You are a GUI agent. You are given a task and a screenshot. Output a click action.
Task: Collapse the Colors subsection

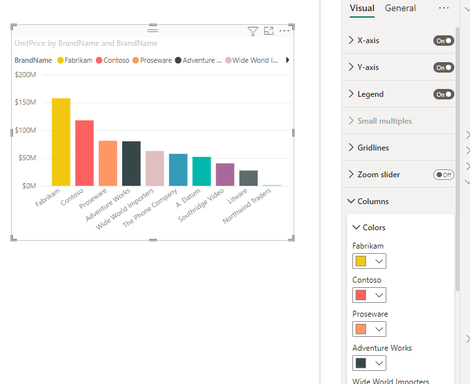click(356, 228)
